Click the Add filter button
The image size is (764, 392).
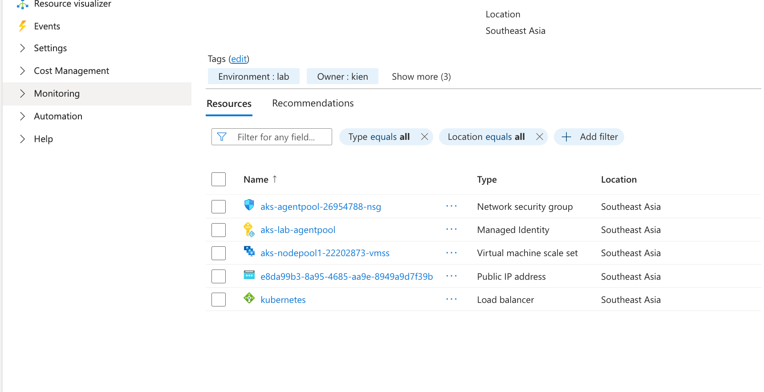click(589, 137)
